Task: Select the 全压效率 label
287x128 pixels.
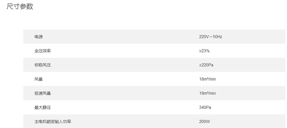Action: click(42, 51)
